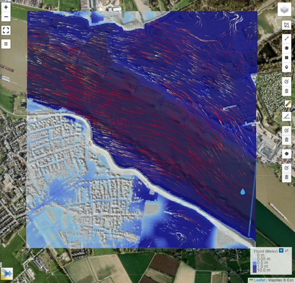Toggle the legend swap arrows icon
295x283 pixels.
pos(287,250)
